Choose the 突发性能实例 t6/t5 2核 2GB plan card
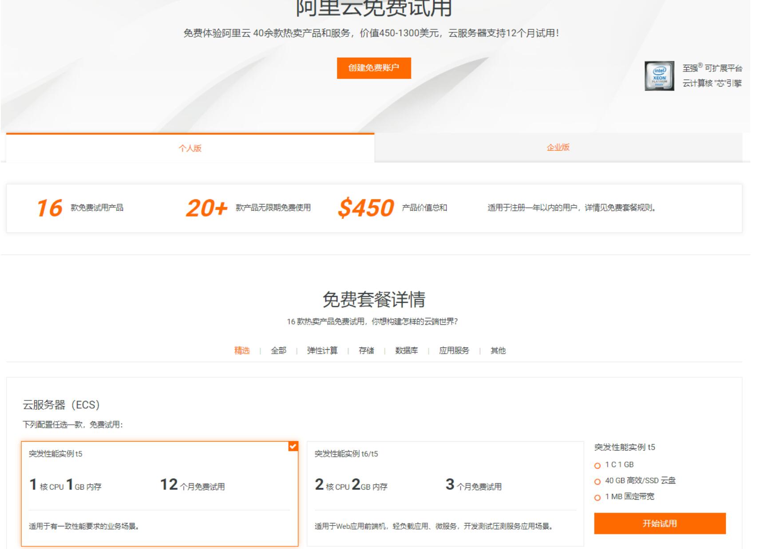760x549 pixels. coord(445,494)
